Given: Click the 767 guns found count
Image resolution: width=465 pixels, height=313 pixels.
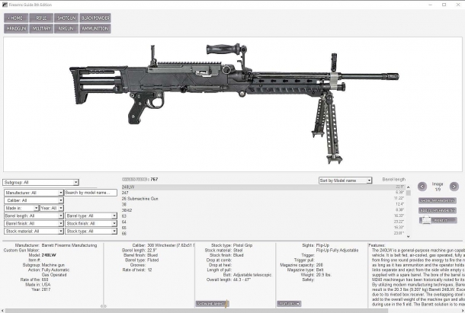Looking at the screenshot, I should 154,179.
